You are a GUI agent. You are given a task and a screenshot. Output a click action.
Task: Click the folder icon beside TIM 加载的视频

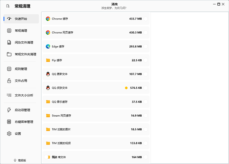click(x=48, y=143)
